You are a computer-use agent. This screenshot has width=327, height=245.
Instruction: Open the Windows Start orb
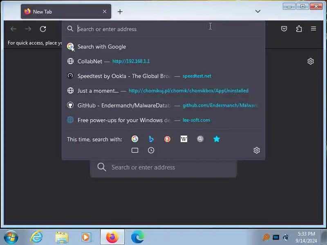pyautogui.click(x=11, y=237)
